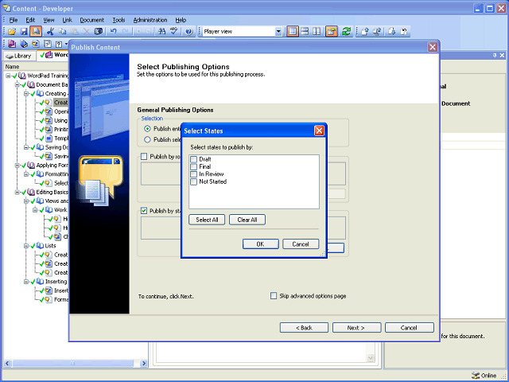Collapse the Lists section node
The height and width of the screenshot is (382, 509).
26,246
